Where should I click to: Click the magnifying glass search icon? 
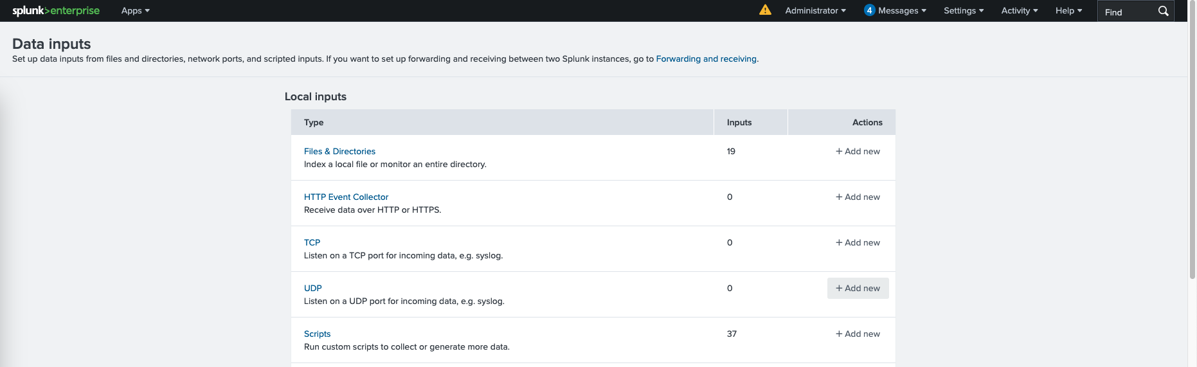tap(1163, 11)
